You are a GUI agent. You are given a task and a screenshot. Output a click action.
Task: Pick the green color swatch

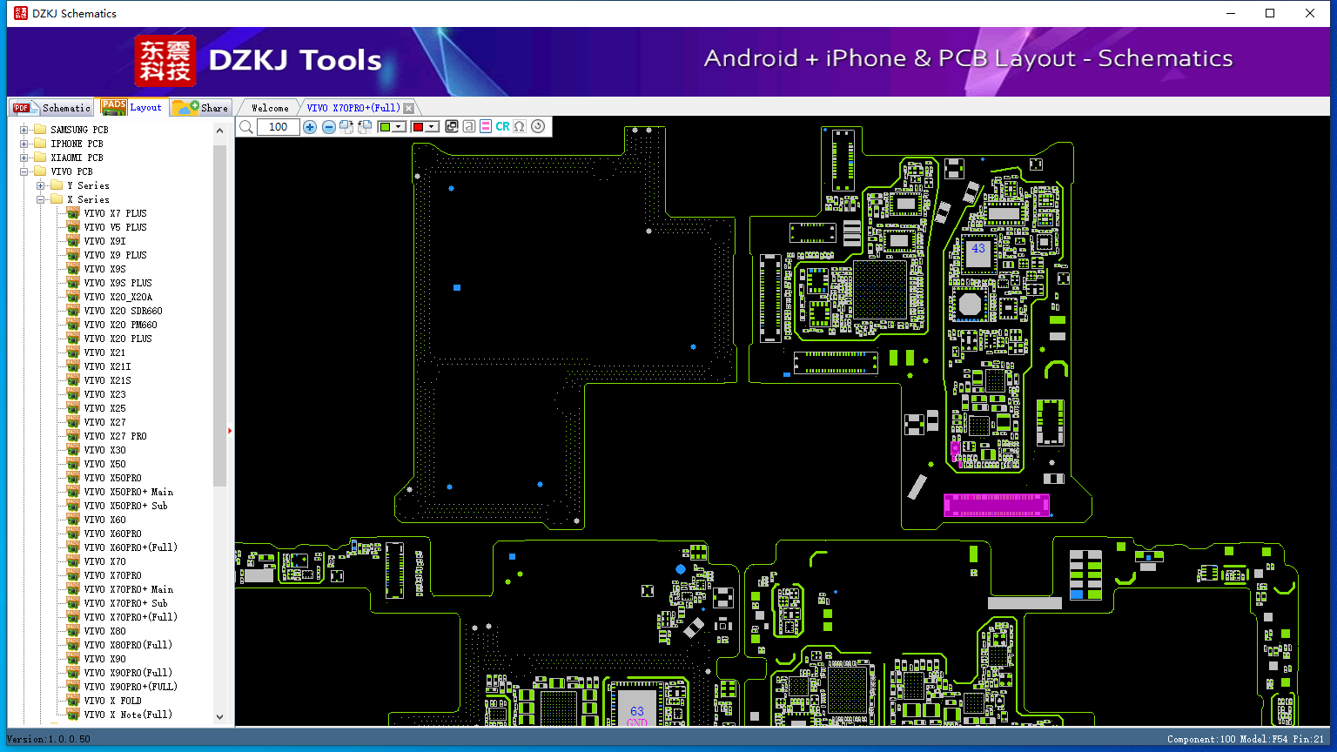coord(385,127)
